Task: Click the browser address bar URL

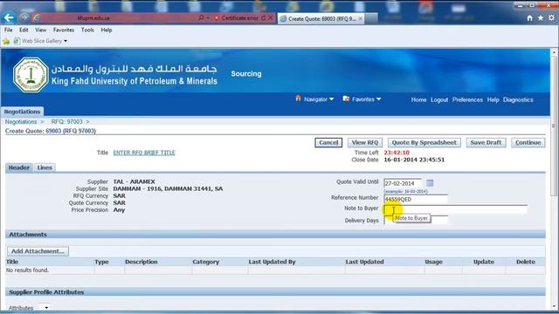Action: point(93,17)
